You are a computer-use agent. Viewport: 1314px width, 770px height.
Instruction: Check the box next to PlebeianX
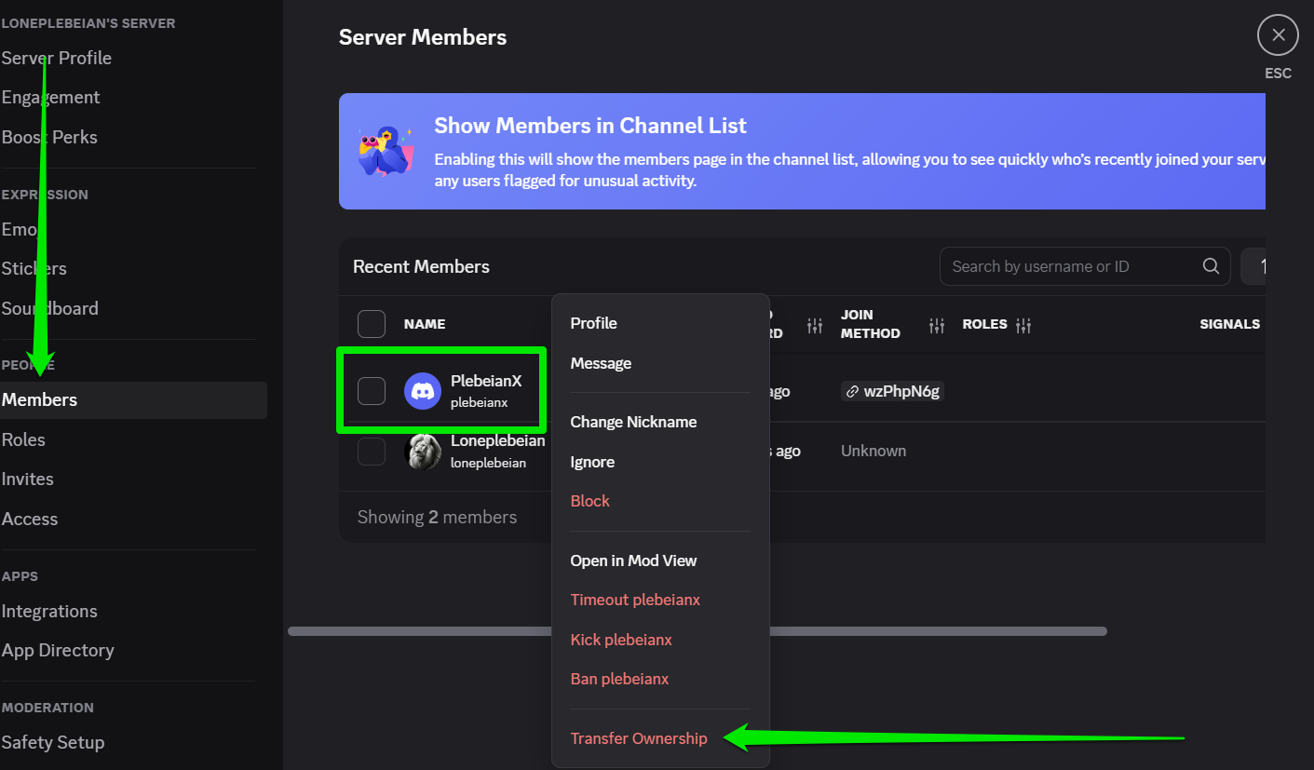[x=372, y=391]
